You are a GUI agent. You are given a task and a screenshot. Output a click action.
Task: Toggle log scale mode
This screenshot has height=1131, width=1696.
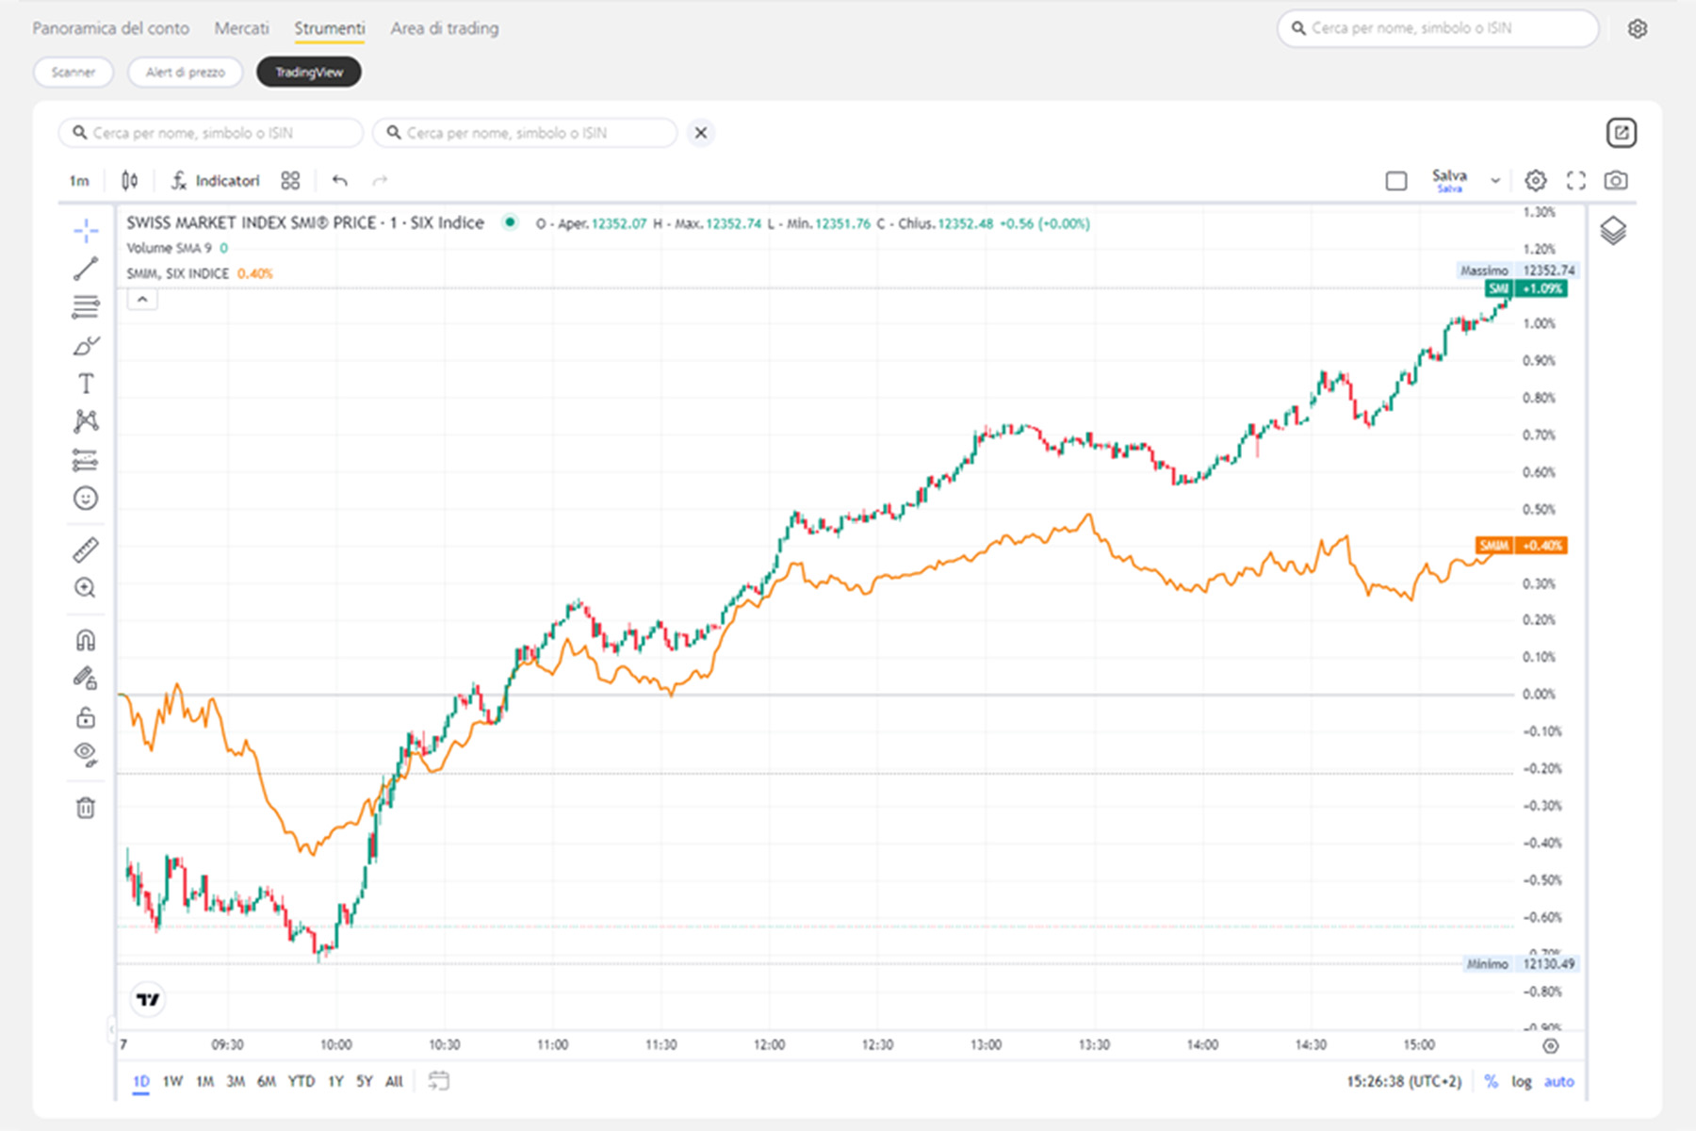[x=1522, y=1081]
